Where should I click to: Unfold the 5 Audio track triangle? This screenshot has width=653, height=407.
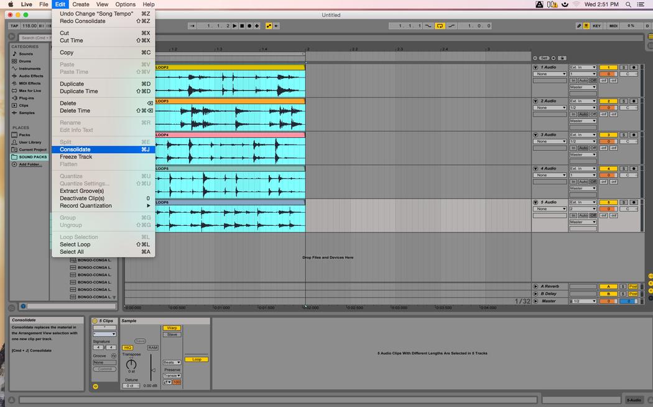(x=535, y=202)
